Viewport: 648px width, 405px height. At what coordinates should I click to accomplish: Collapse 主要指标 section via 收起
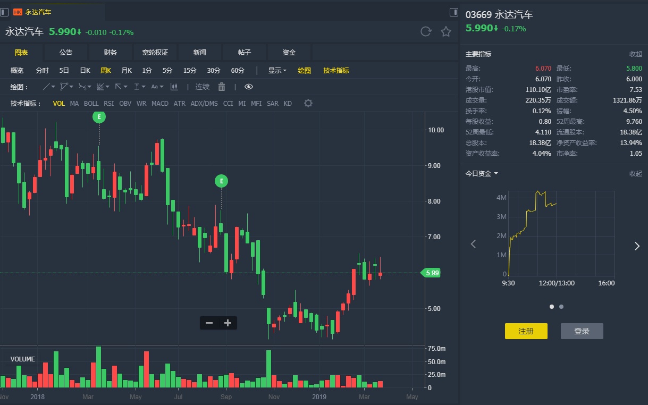(x=636, y=54)
